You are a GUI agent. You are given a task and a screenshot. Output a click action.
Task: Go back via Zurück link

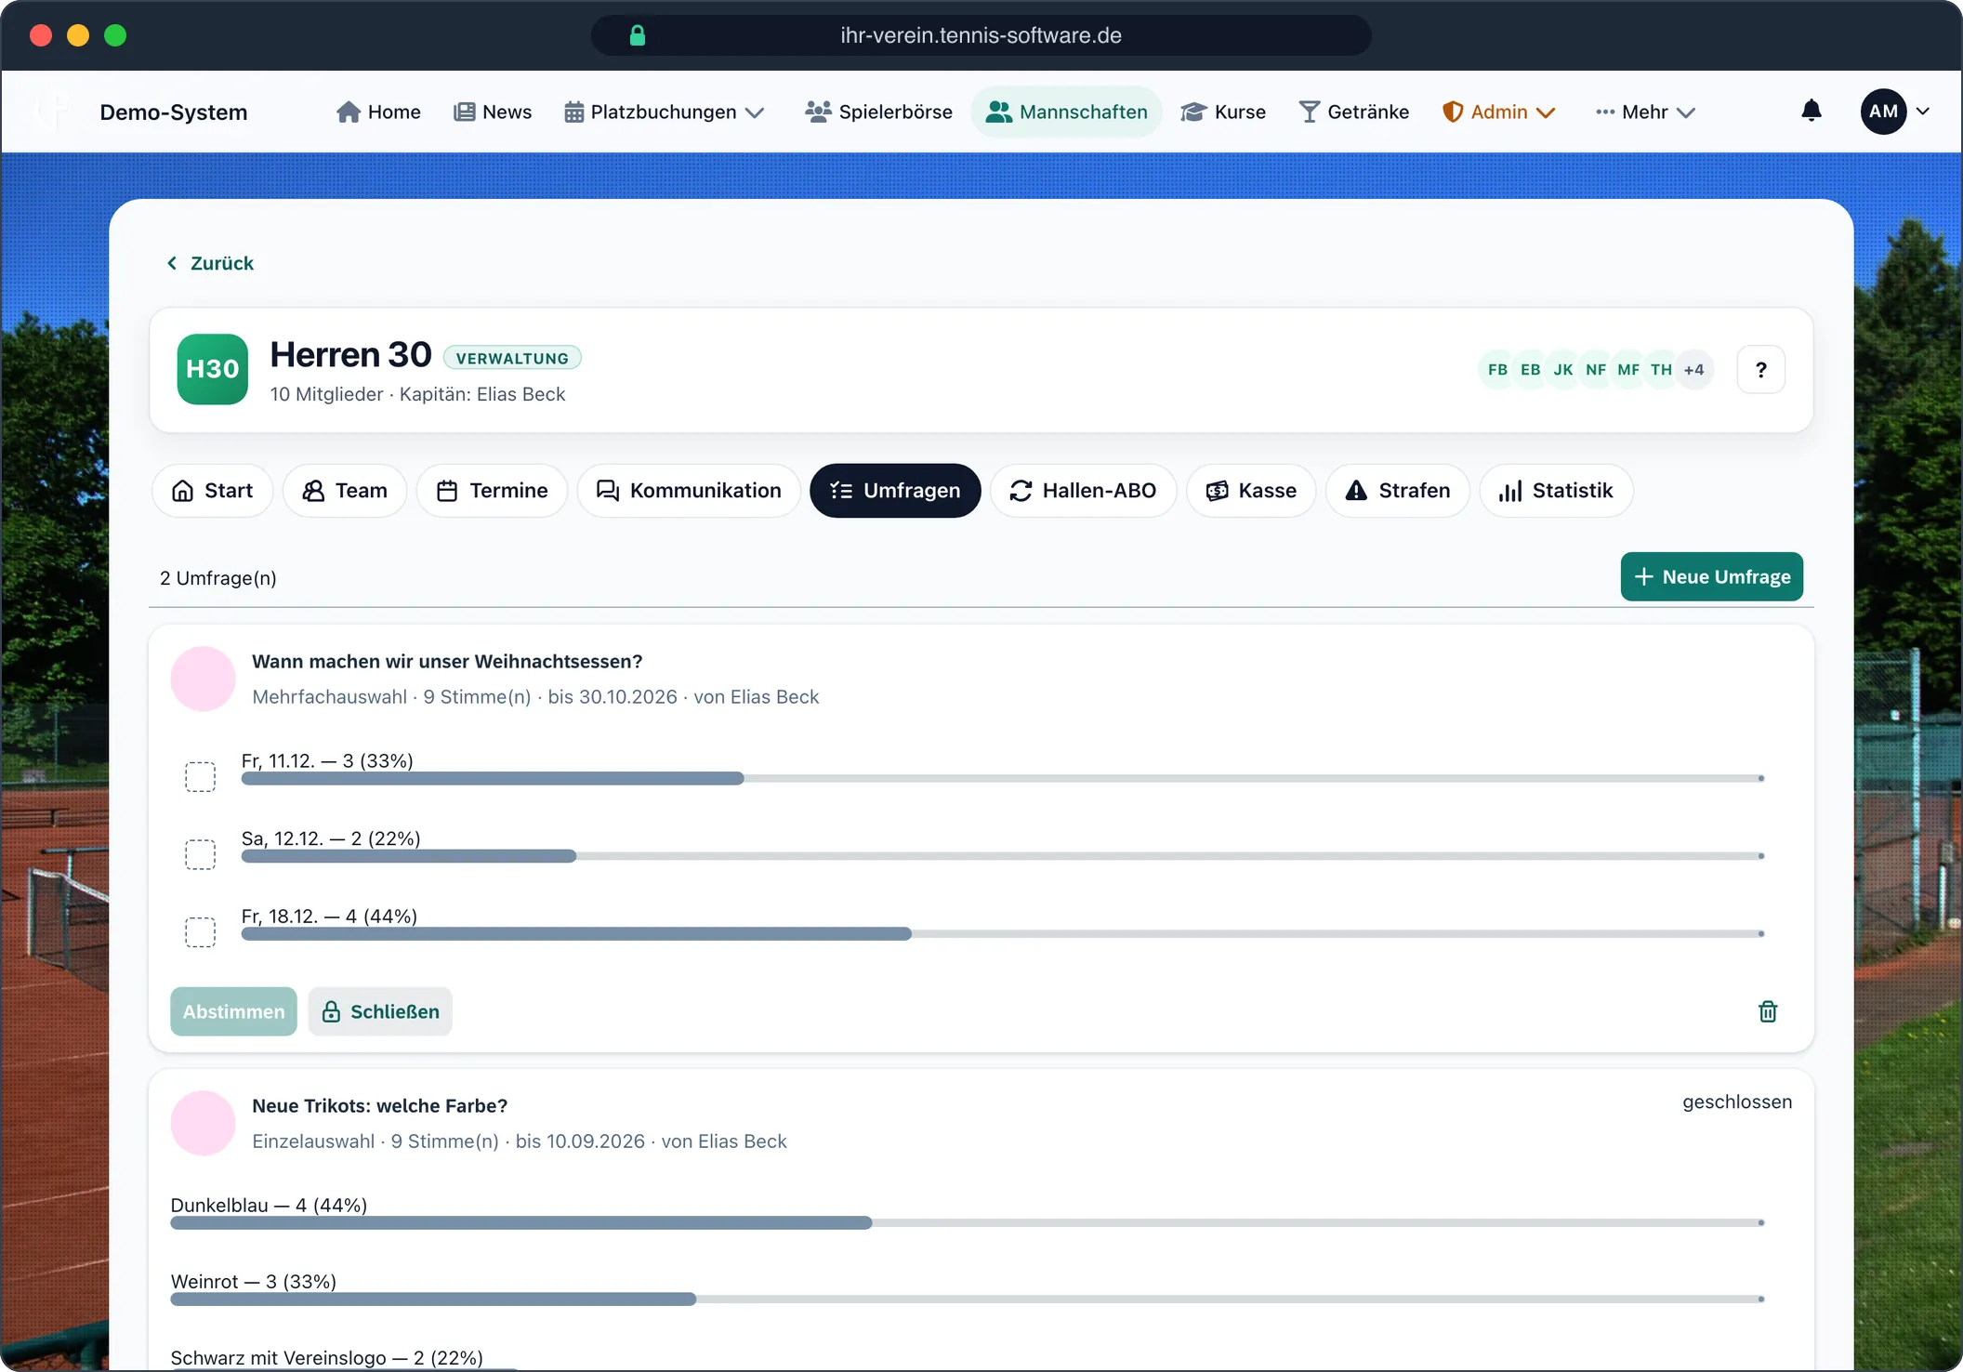click(x=210, y=263)
